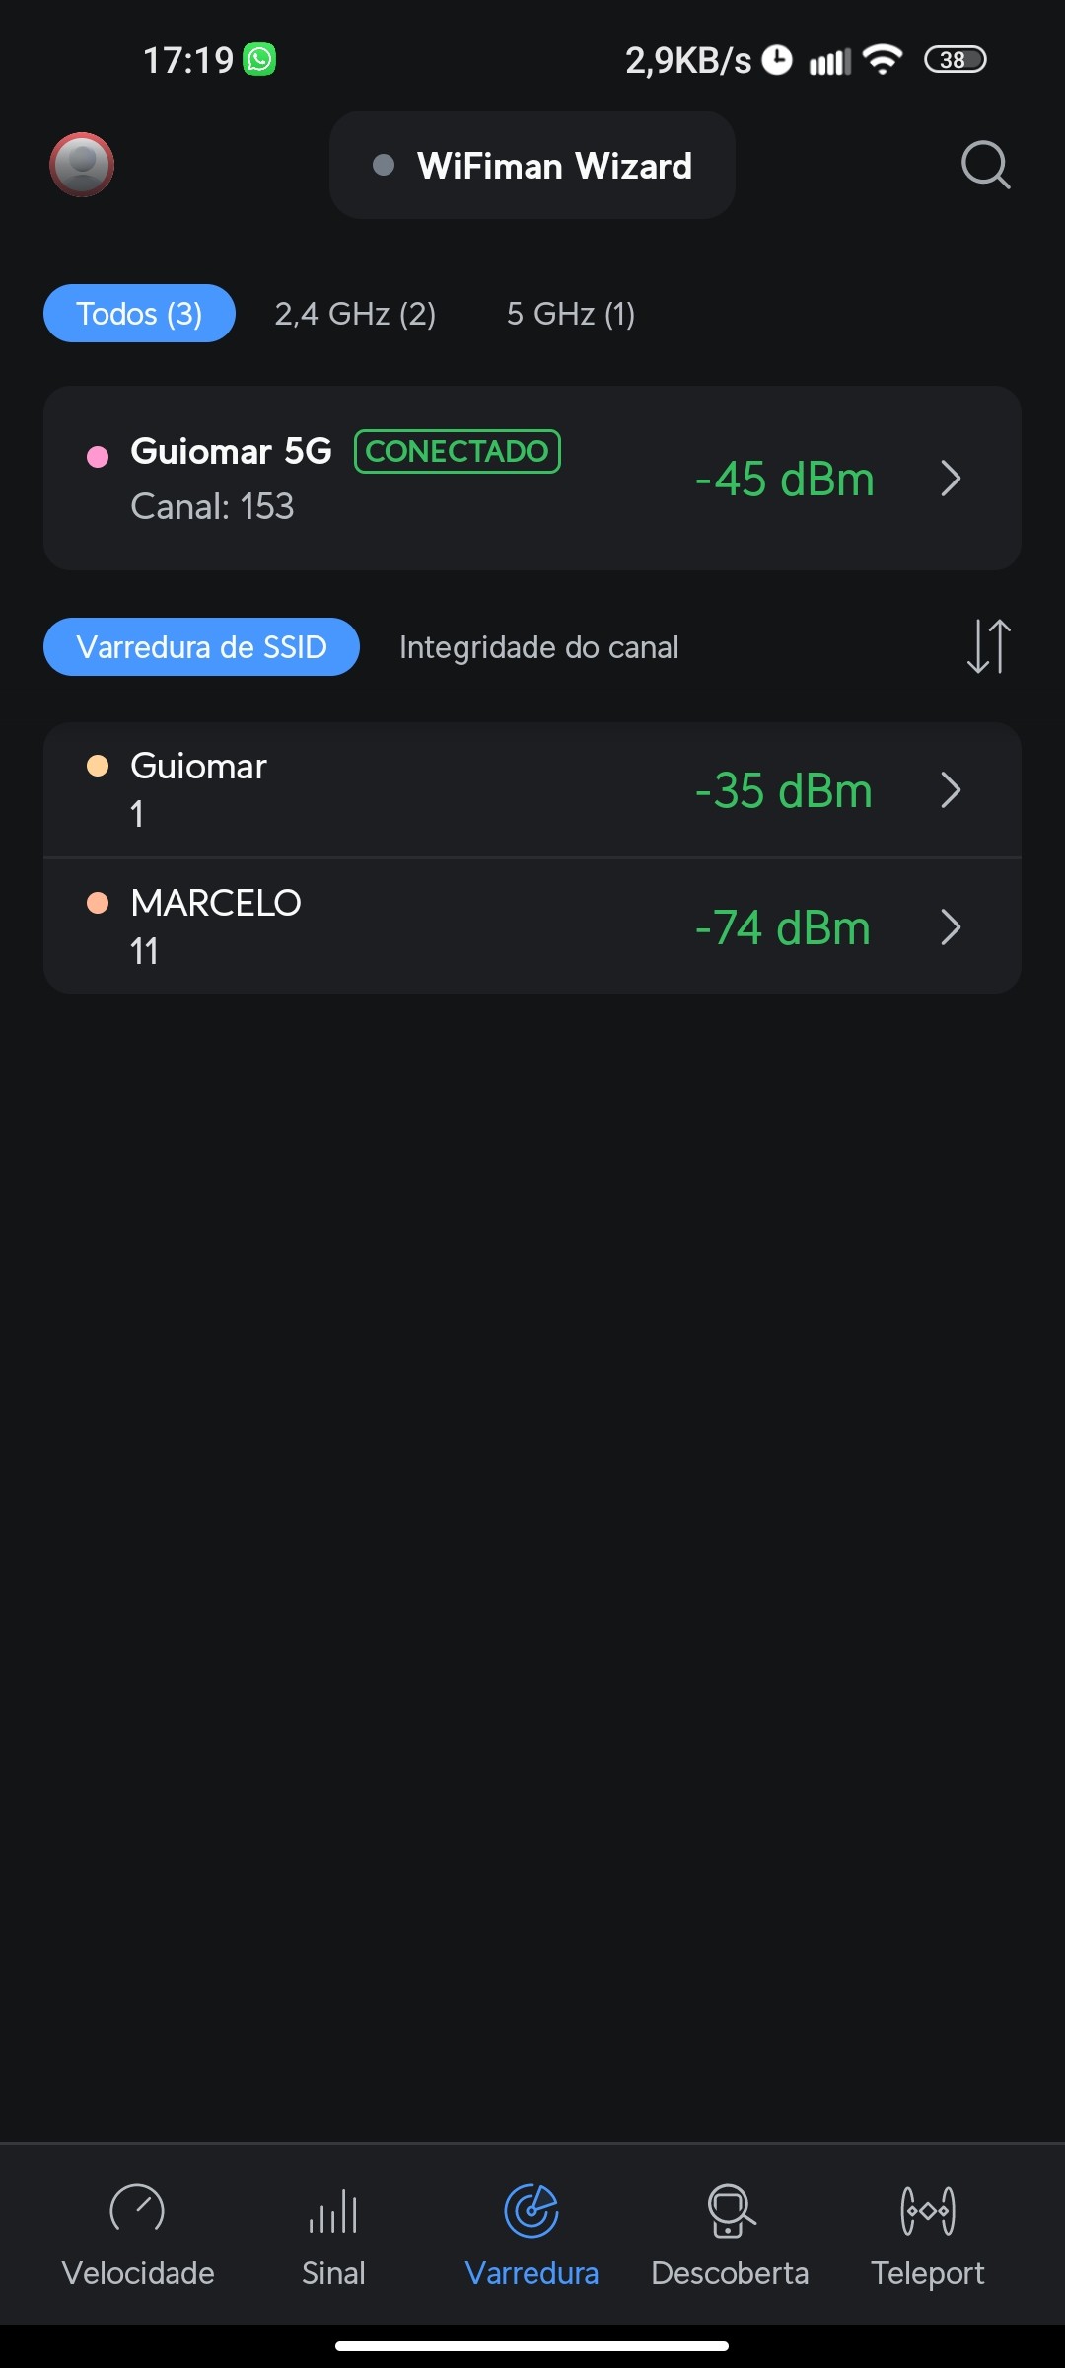Tap the WhatsApp notification status icon
The width and height of the screenshot is (1065, 2368).
tap(260, 60)
